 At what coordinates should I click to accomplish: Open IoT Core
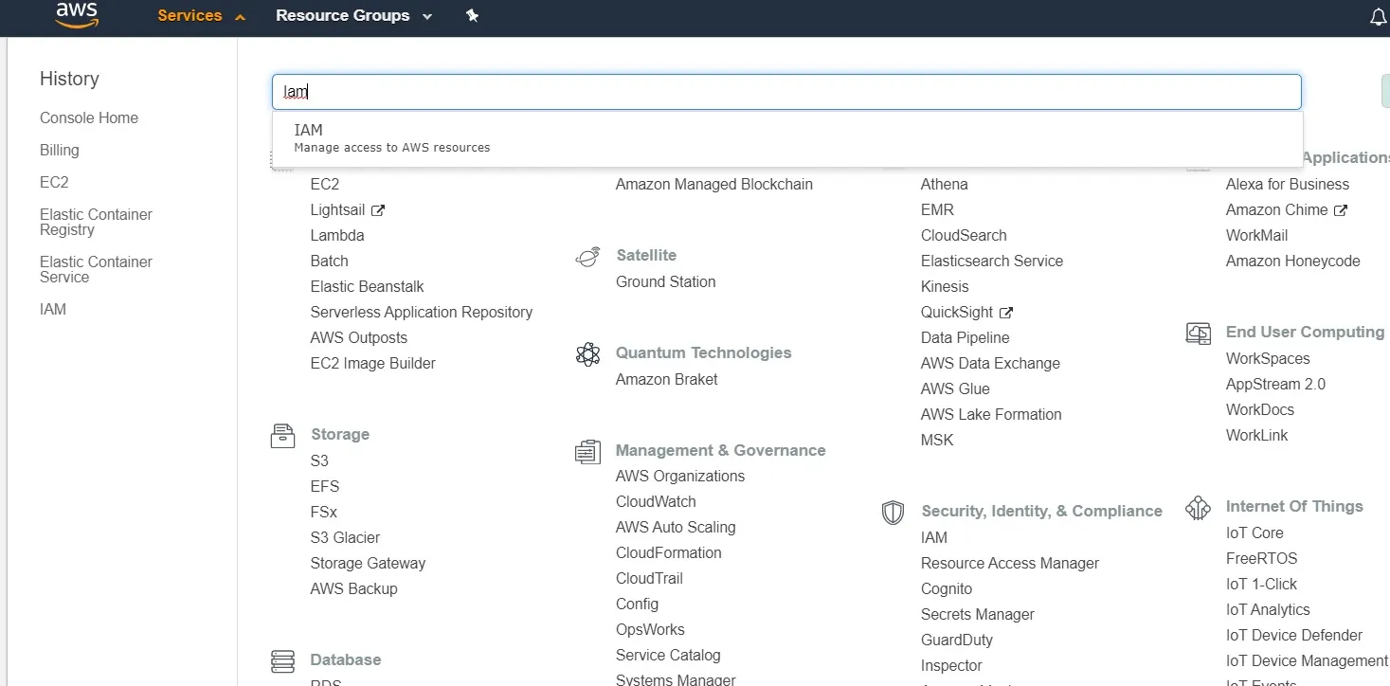(x=1255, y=533)
